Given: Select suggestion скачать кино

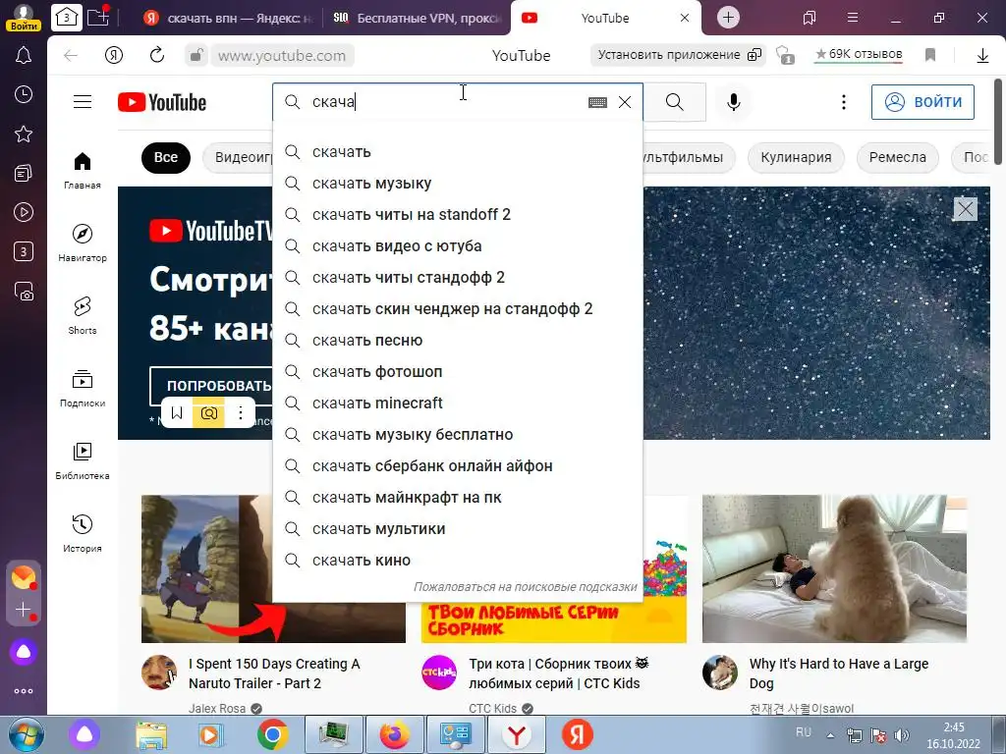Looking at the screenshot, I should click(x=458, y=561).
